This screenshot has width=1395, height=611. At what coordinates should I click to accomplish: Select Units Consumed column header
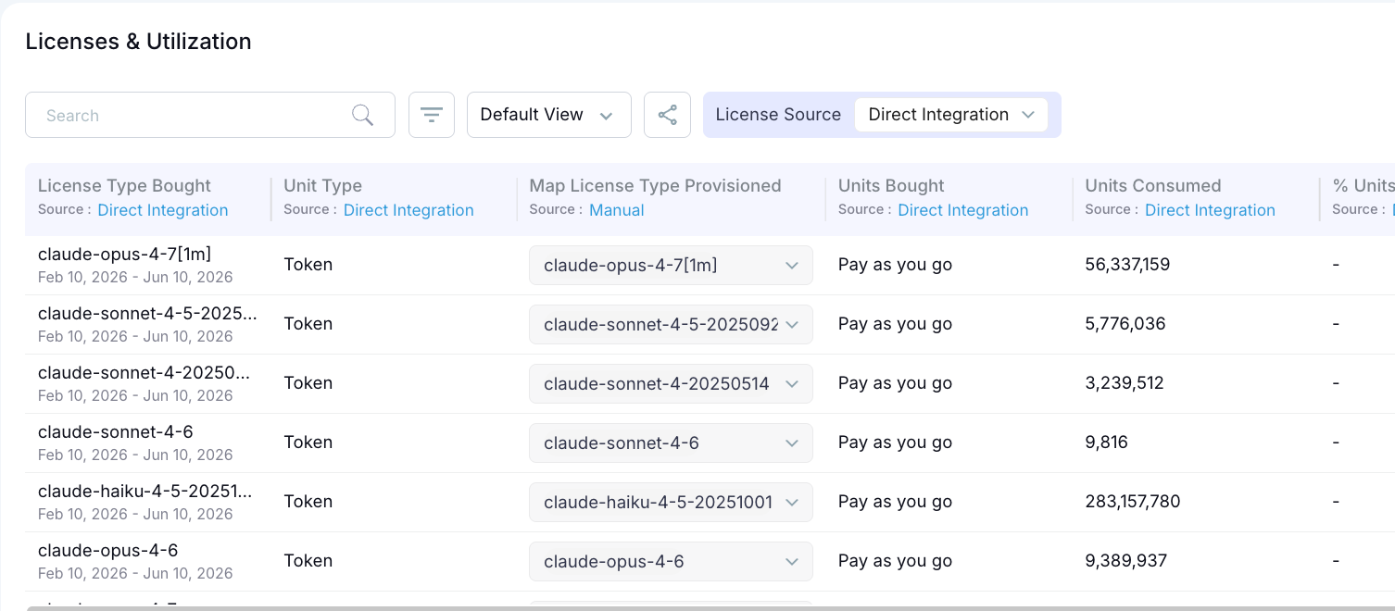click(1153, 186)
